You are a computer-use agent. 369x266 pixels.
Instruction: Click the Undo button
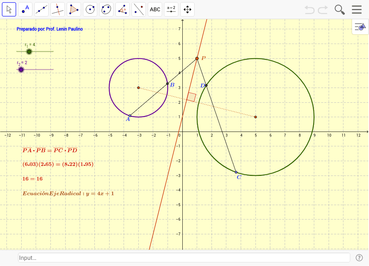(x=309, y=10)
